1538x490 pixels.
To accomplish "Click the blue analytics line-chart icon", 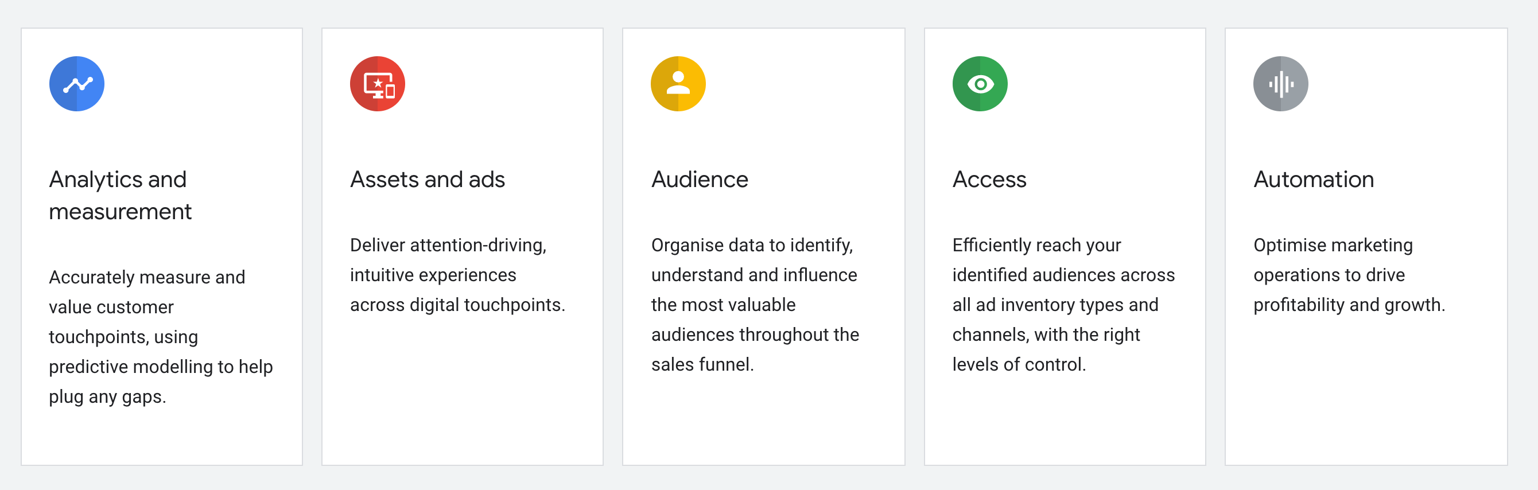I will click(77, 84).
